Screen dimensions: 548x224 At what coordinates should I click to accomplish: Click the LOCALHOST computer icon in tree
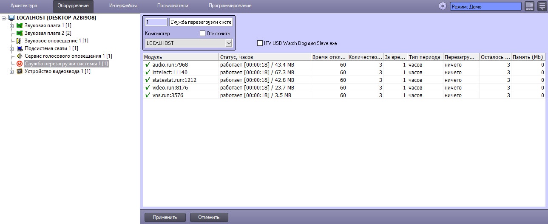coord(11,18)
